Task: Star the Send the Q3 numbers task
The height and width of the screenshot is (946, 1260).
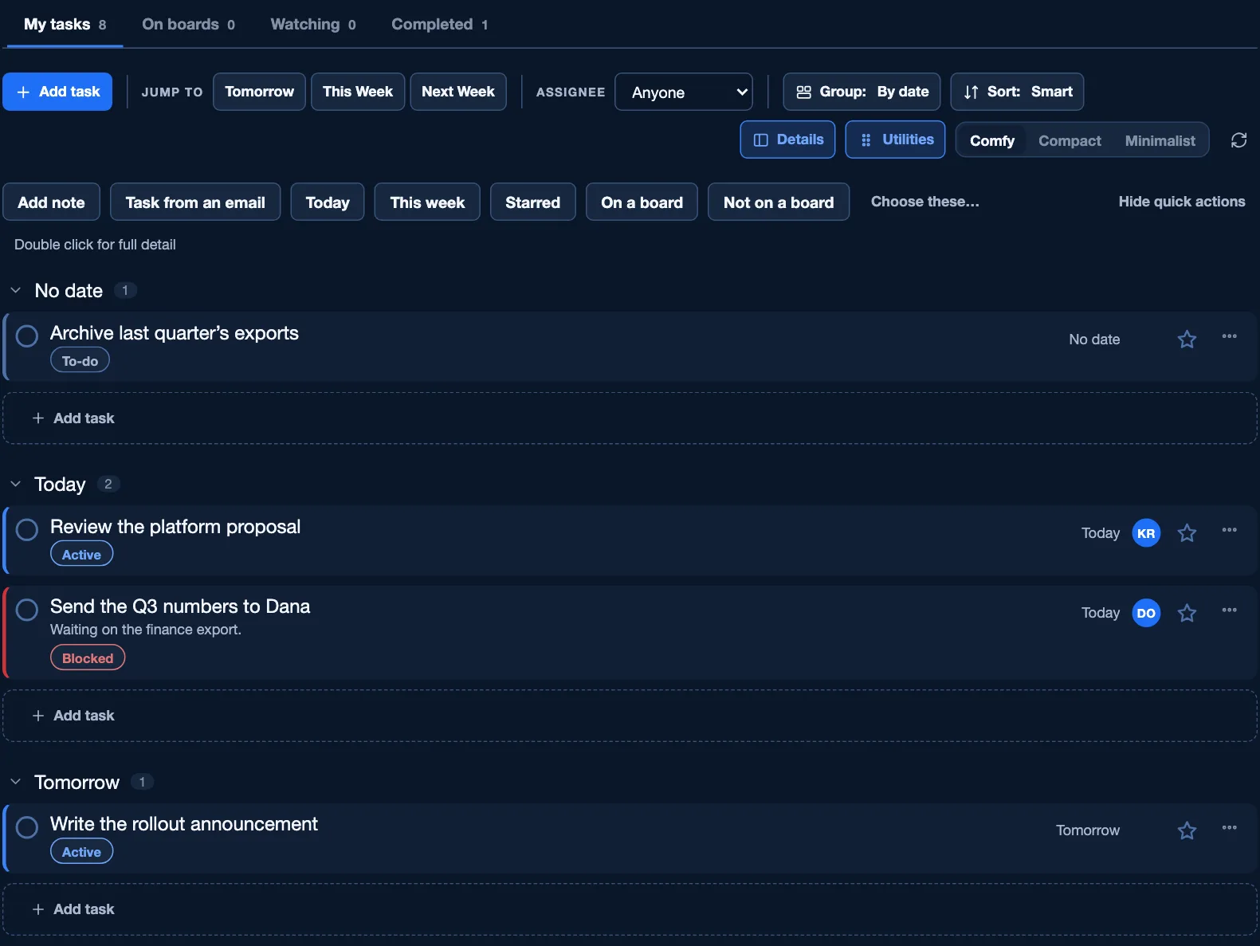Action: click(1187, 613)
